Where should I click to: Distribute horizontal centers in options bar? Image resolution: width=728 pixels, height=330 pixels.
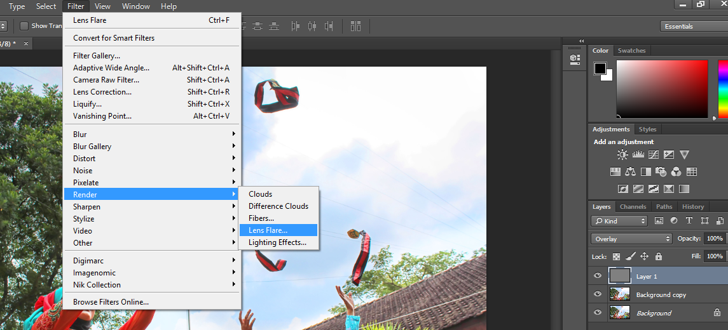coord(312,27)
